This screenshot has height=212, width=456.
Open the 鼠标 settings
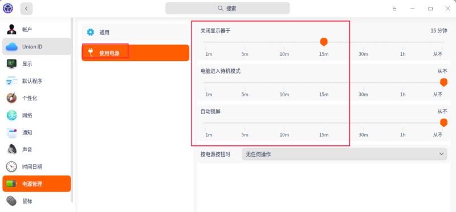(x=36, y=201)
